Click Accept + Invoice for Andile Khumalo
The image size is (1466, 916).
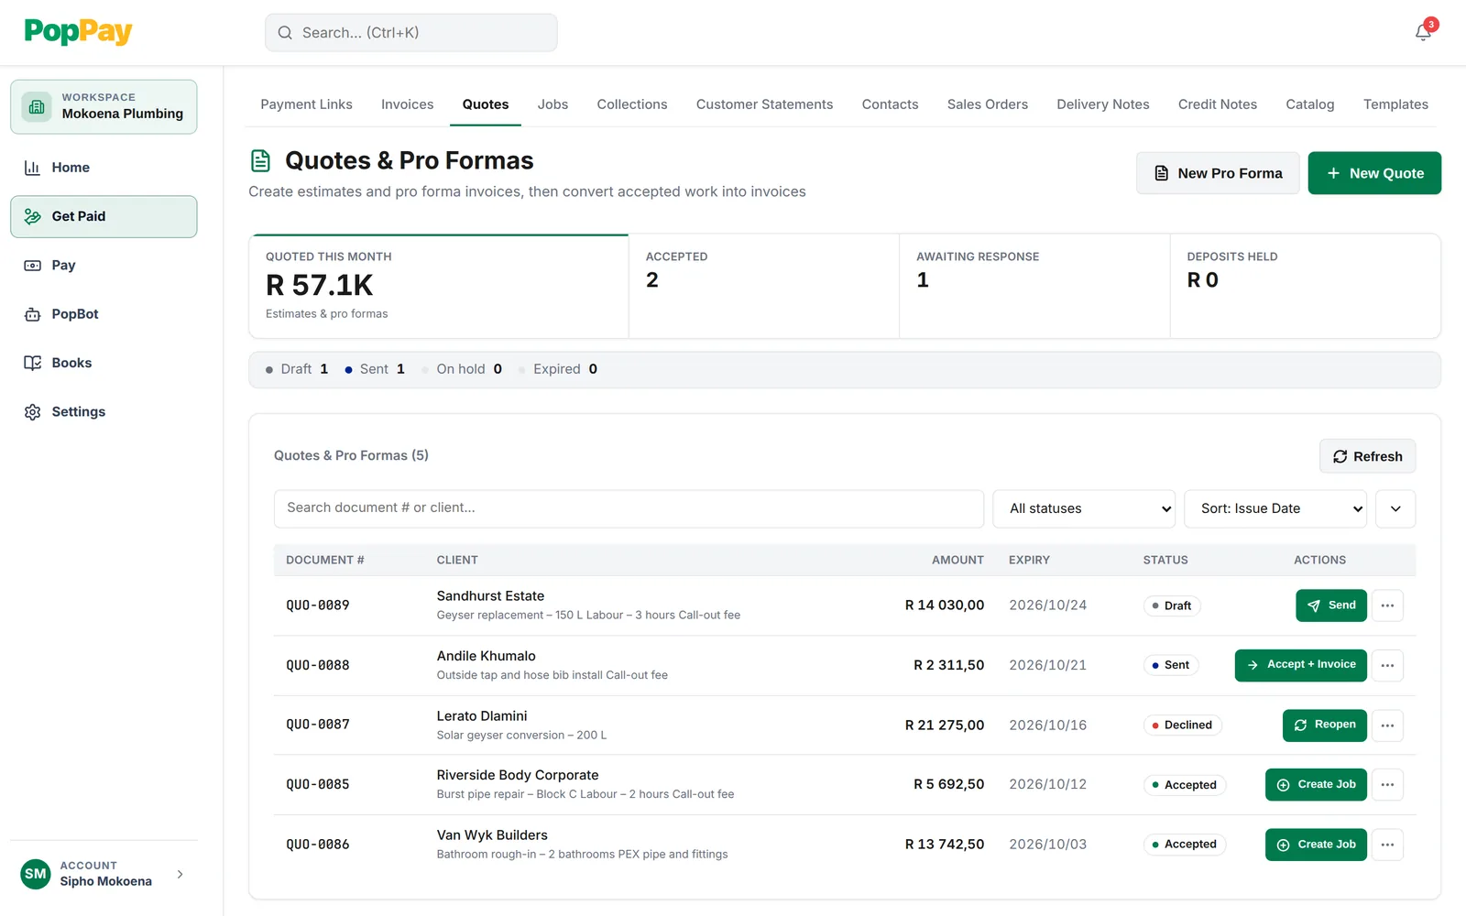[x=1301, y=665]
